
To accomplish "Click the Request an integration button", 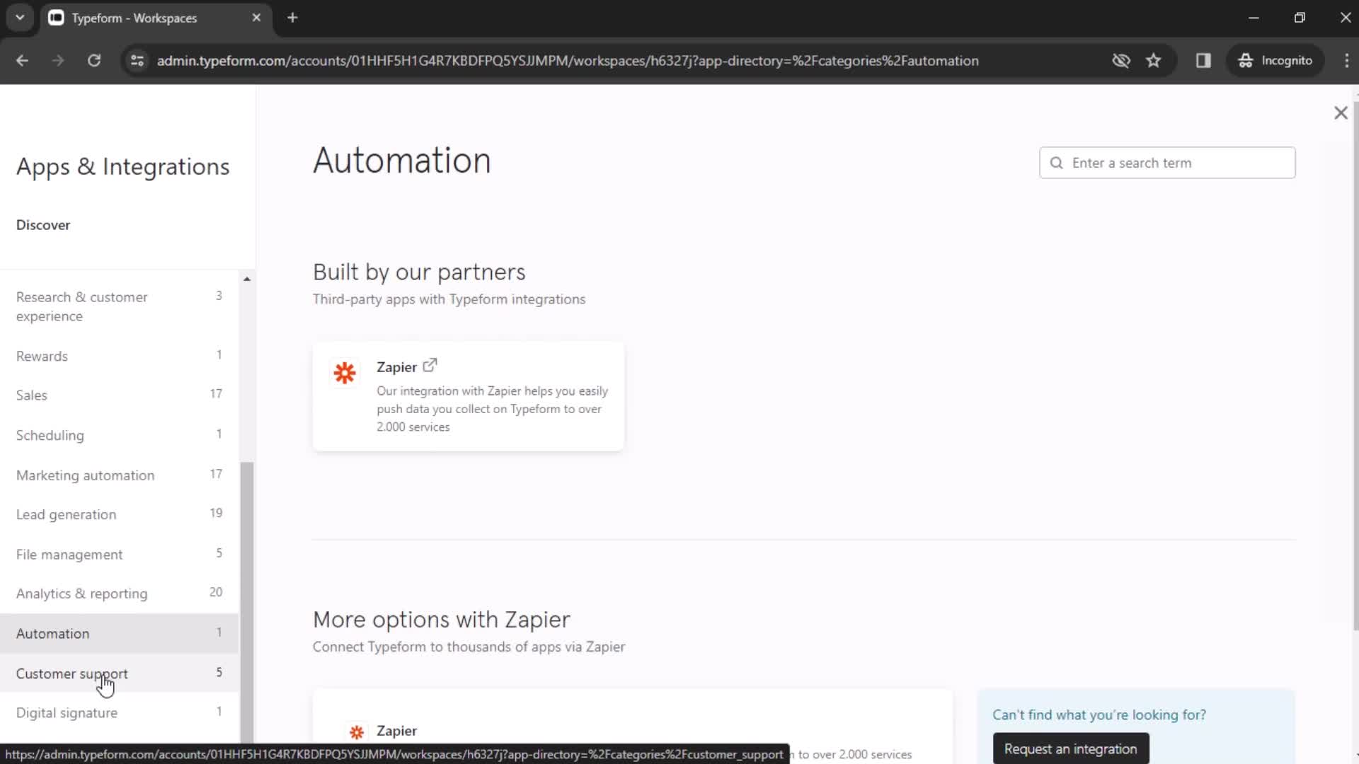I will click(x=1071, y=748).
